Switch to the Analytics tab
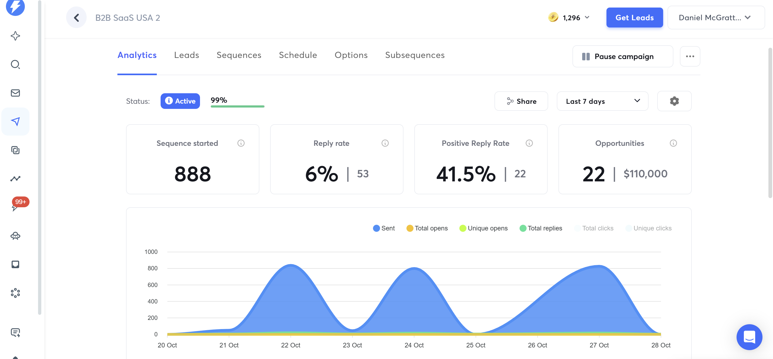 pos(137,55)
